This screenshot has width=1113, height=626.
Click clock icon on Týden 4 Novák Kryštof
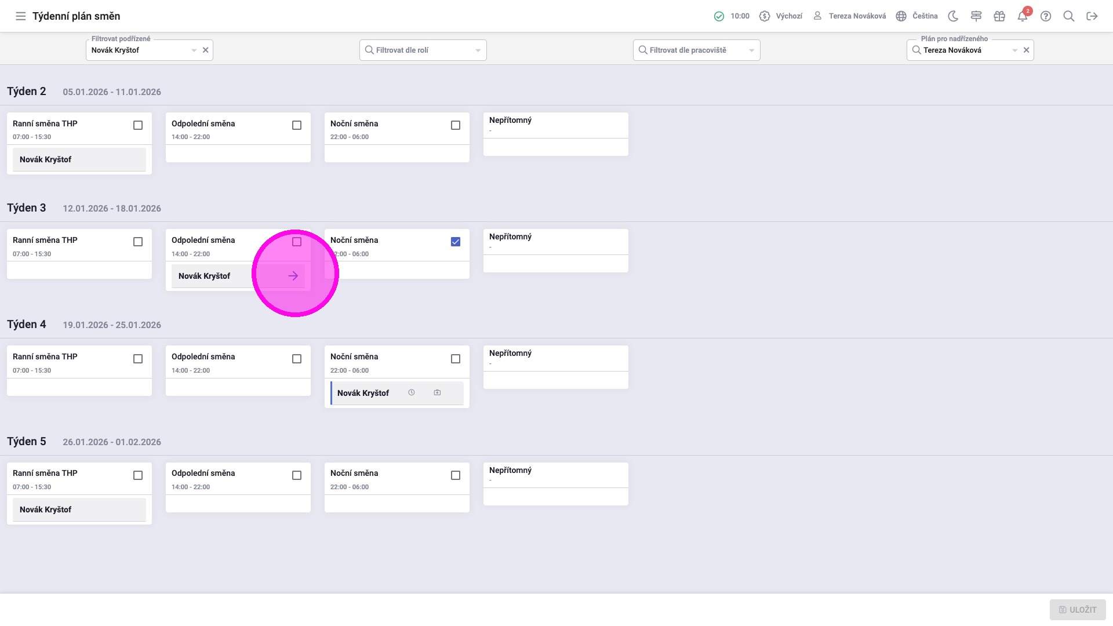[x=412, y=392]
